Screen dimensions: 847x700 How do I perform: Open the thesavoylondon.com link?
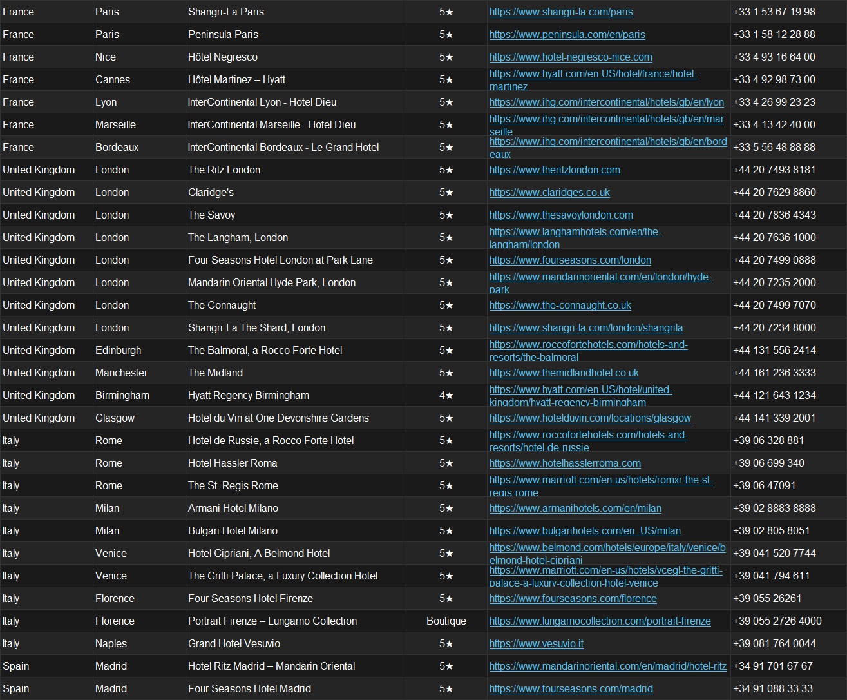click(561, 215)
